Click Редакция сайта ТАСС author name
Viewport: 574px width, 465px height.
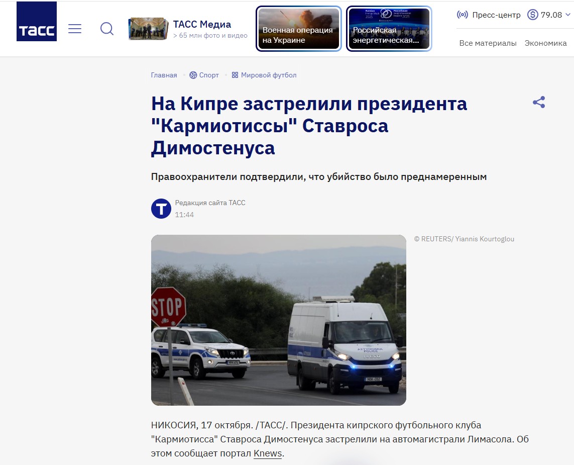pos(210,203)
